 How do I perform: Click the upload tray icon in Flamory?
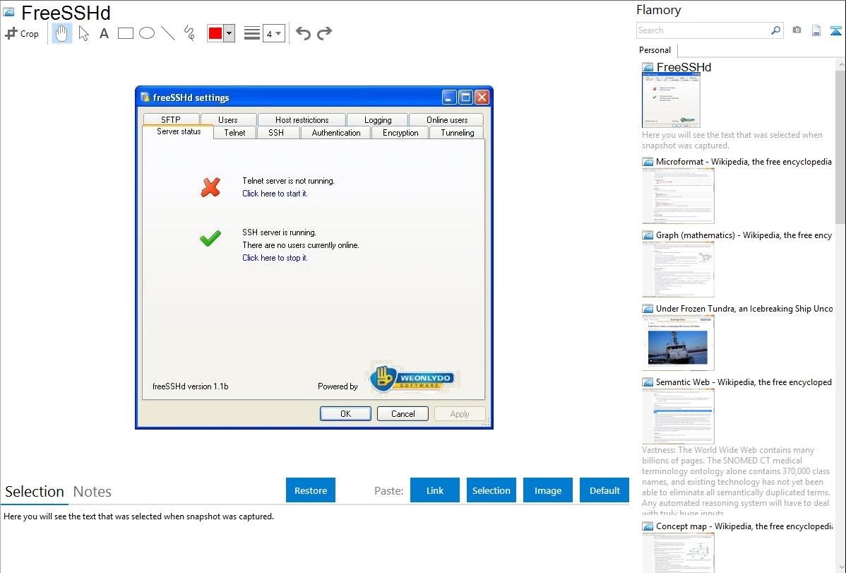click(x=835, y=30)
